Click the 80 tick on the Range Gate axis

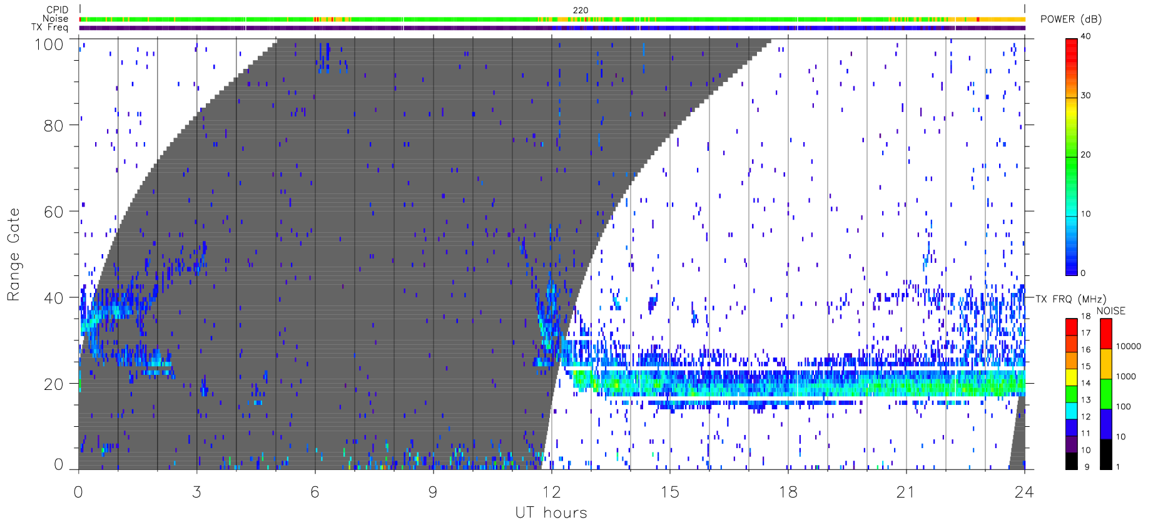click(53, 126)
